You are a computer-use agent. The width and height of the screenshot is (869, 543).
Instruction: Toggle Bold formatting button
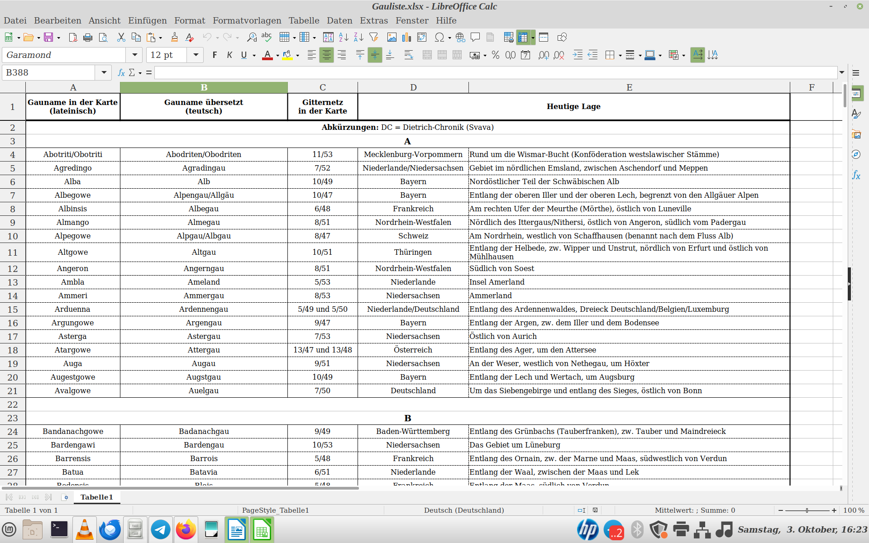click(x=215, y=55)
